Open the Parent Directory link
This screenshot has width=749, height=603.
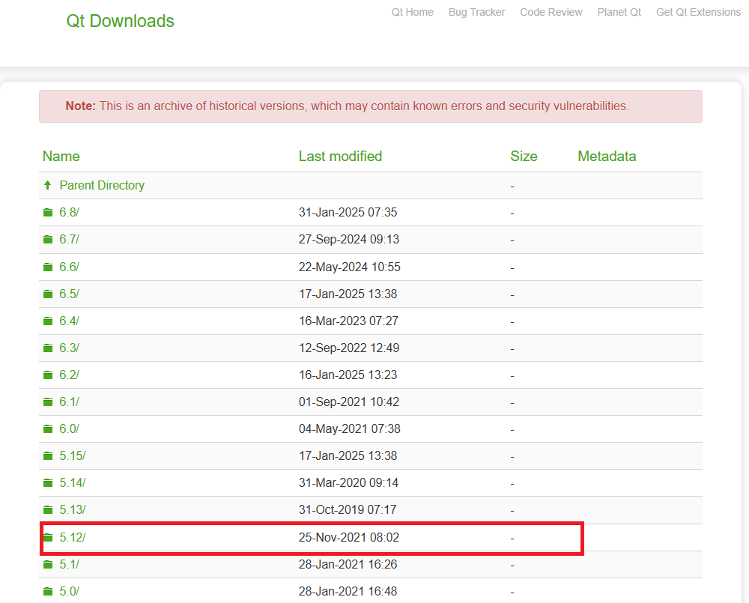point(102,185)
